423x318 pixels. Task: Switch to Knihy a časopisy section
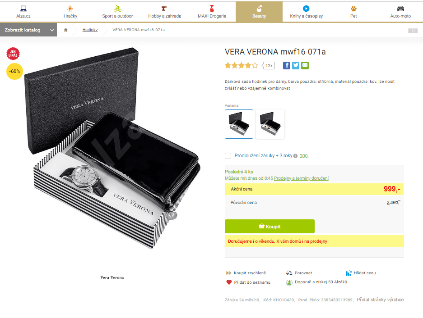click(306, 12)
